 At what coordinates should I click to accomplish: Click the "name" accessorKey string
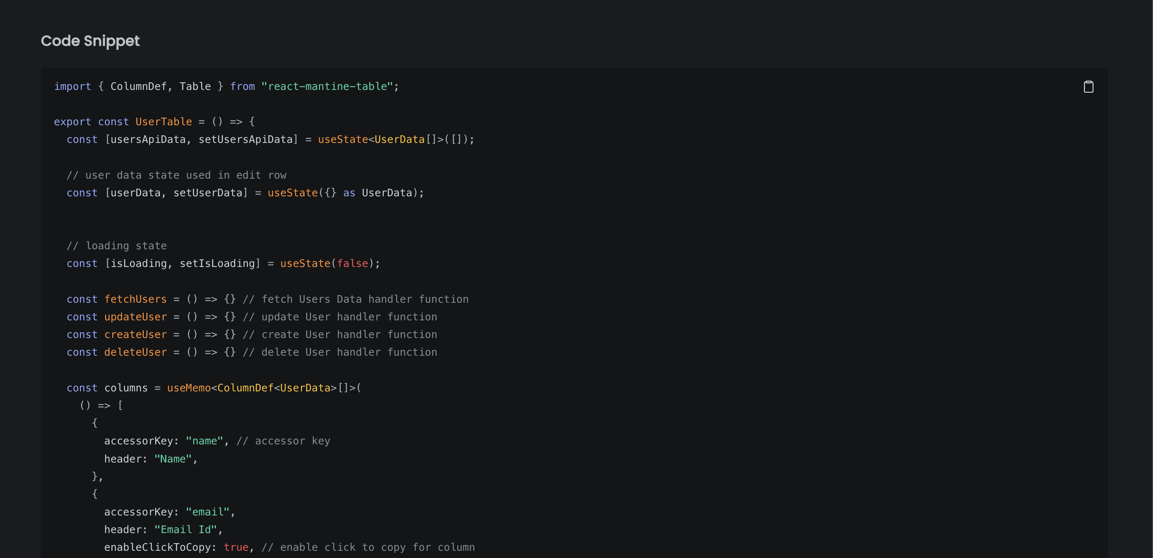pyautogui.click(x=204, y=441)
